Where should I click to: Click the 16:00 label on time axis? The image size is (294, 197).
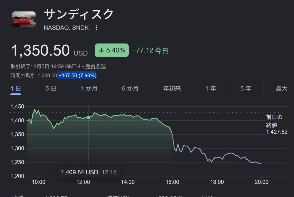point(172,182)
